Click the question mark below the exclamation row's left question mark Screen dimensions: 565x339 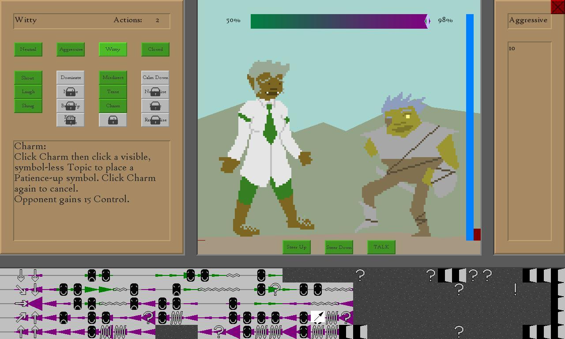[459, 331]
